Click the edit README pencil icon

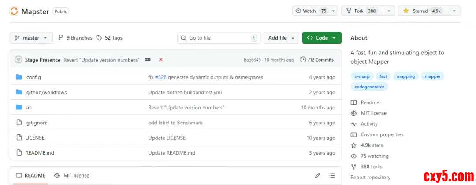coord(318,175)
